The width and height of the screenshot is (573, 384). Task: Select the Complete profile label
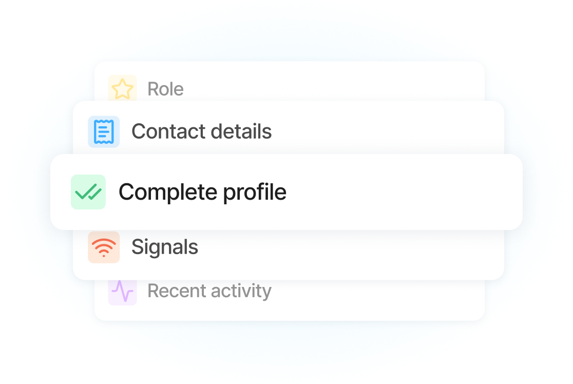[x=202, y=192]
